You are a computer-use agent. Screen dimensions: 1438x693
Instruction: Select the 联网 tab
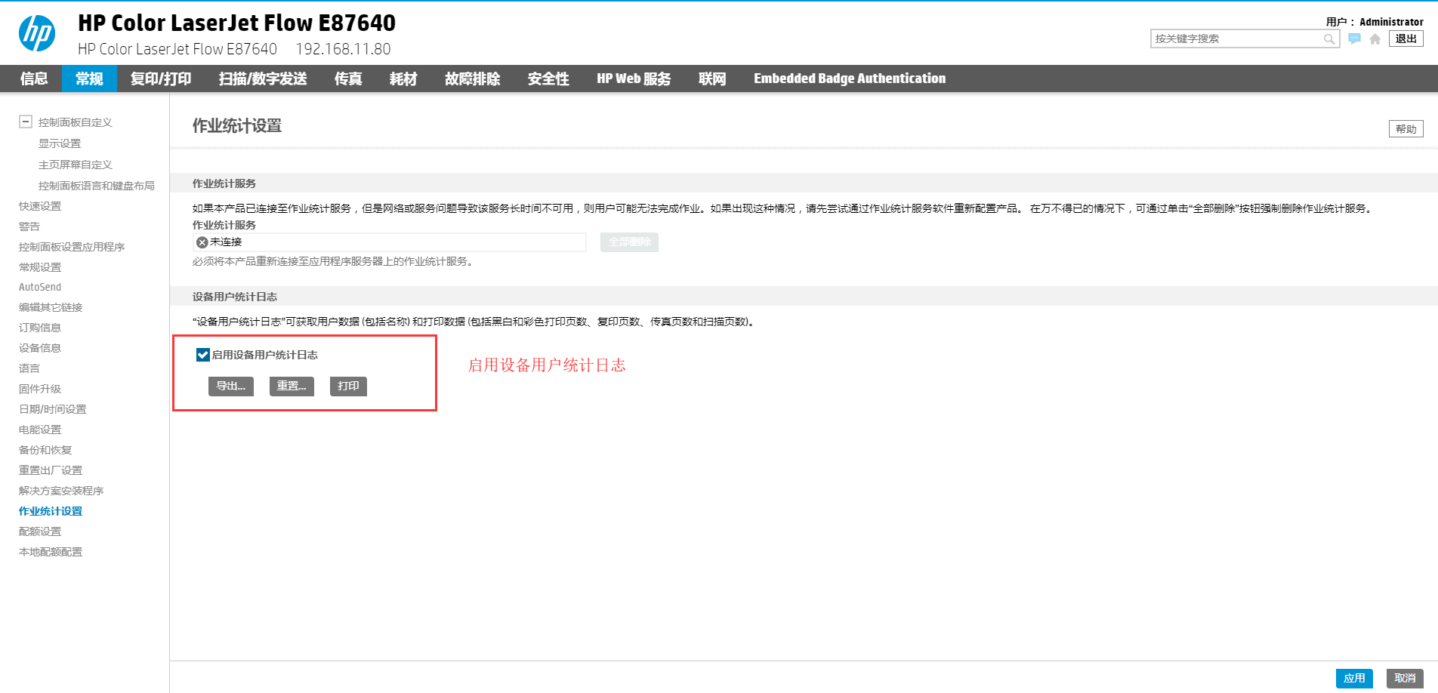(712, 79)
